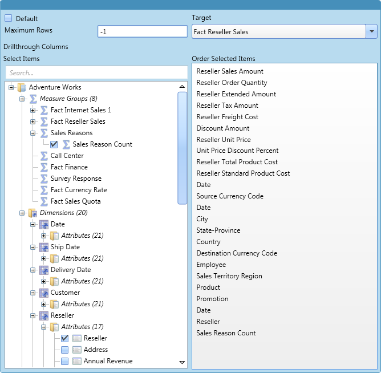381x373 pixels.
Task: Click the Delivery Date dimension icon
Action: 44,270
